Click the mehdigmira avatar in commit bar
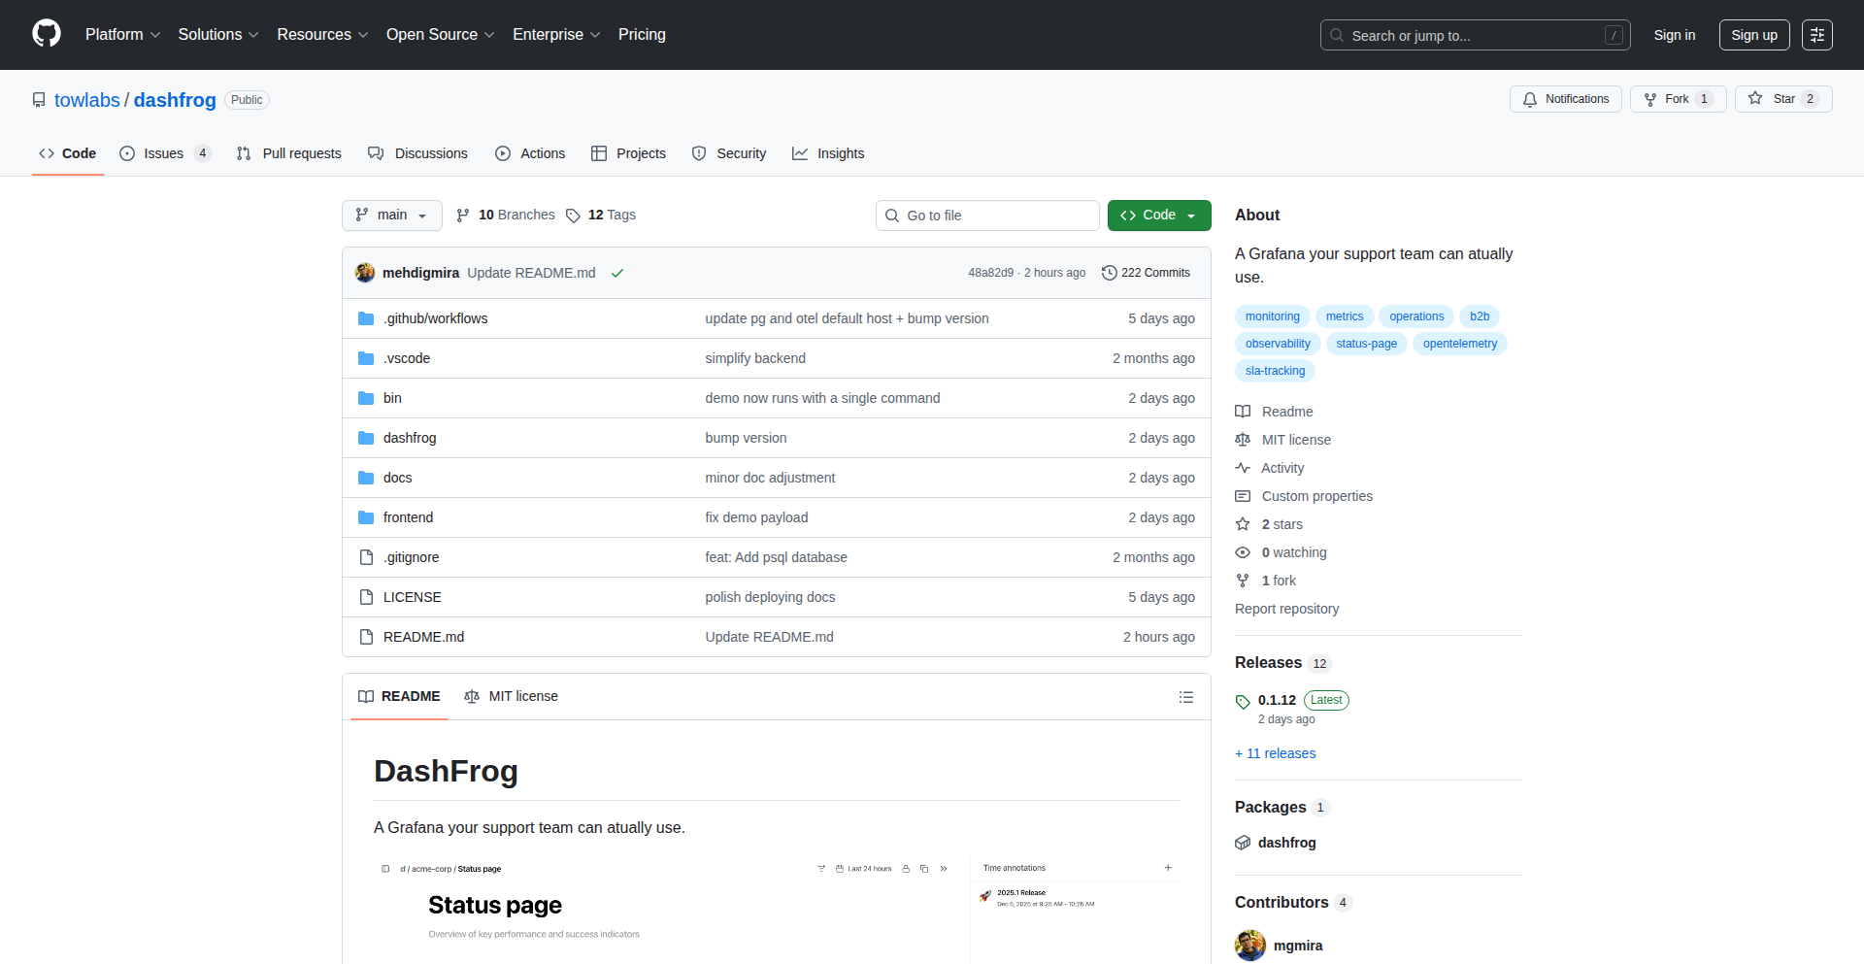Screen dimensions: 1864x964 coord(365,273)
